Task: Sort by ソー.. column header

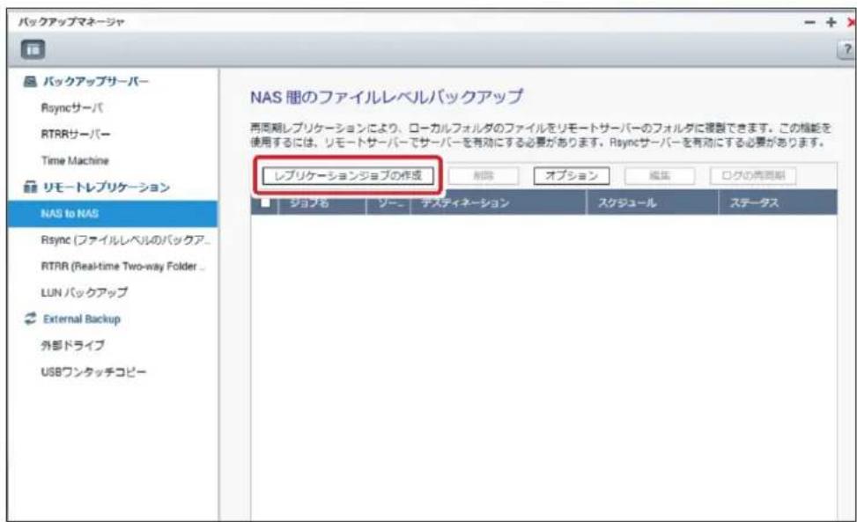Action: pos(388,202)
